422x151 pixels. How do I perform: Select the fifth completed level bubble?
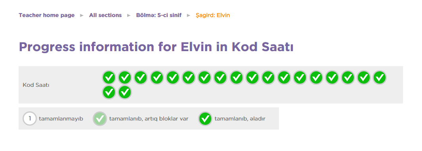pyautogui.click(x=173, y=78)
